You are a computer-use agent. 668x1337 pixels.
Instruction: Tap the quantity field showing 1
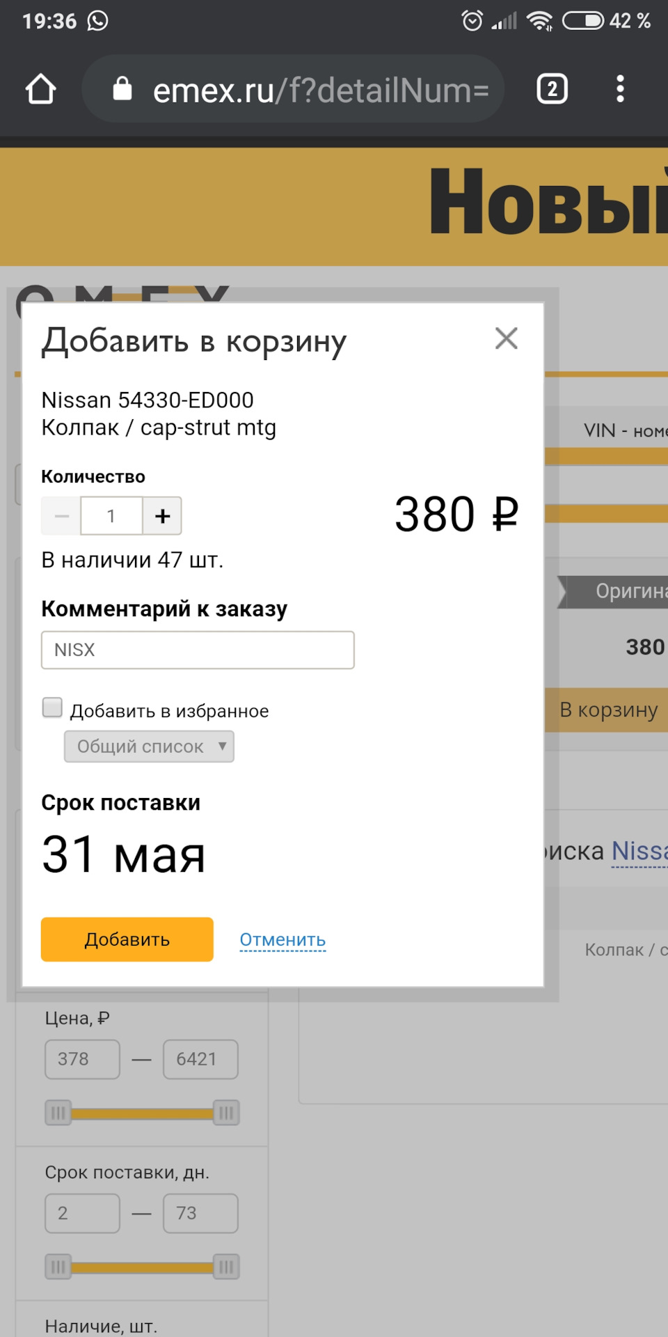111,516
